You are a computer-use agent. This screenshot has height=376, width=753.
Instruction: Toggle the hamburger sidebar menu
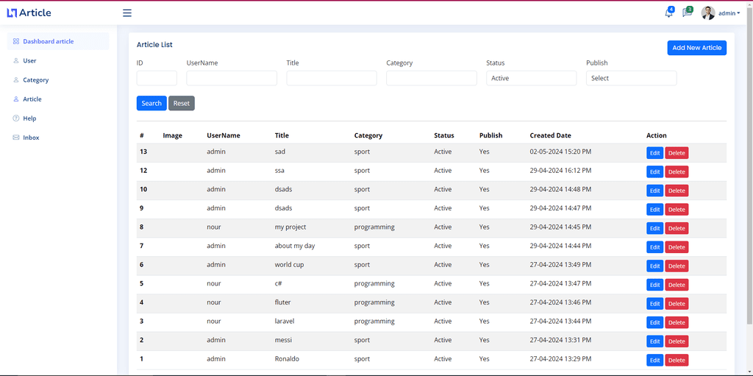(126, 13)
